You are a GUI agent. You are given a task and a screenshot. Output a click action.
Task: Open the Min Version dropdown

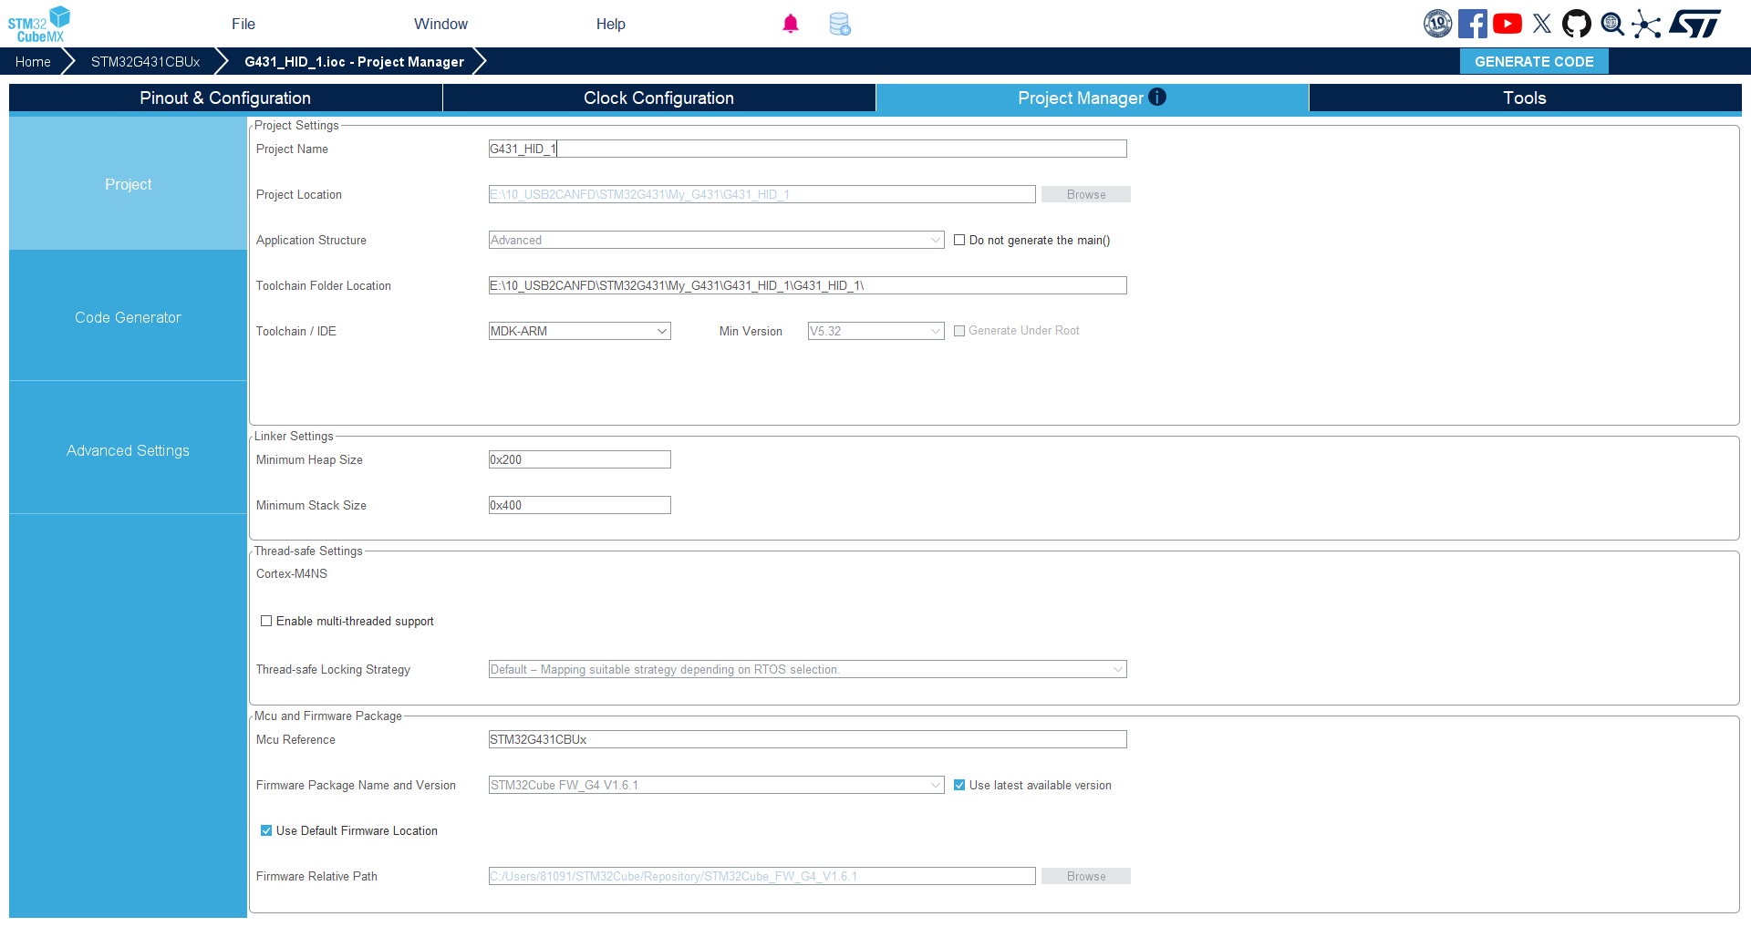[875, 331]
